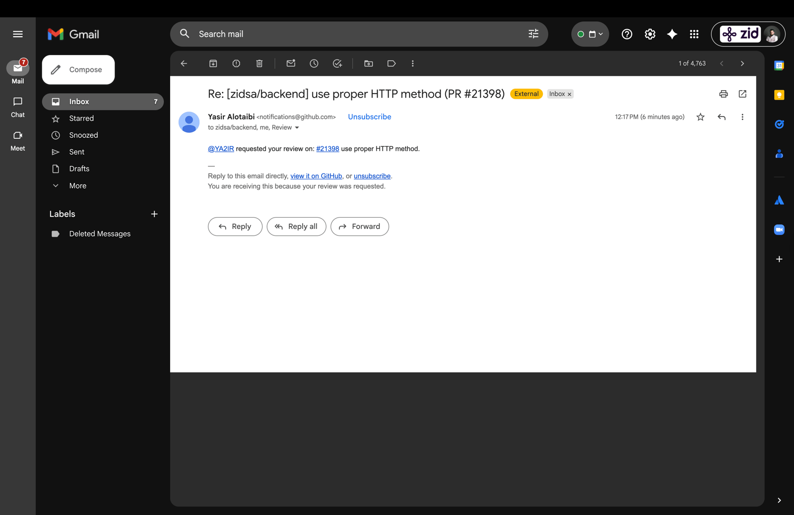Viewport: 794px width, 515px height.
Task: Open Google Tasks in the side panel
Action: (x=779, y=124)
